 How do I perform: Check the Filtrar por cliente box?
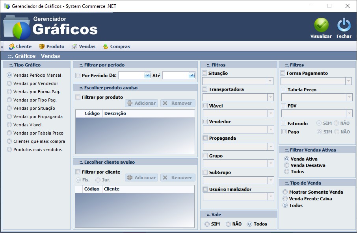point(78,172)
